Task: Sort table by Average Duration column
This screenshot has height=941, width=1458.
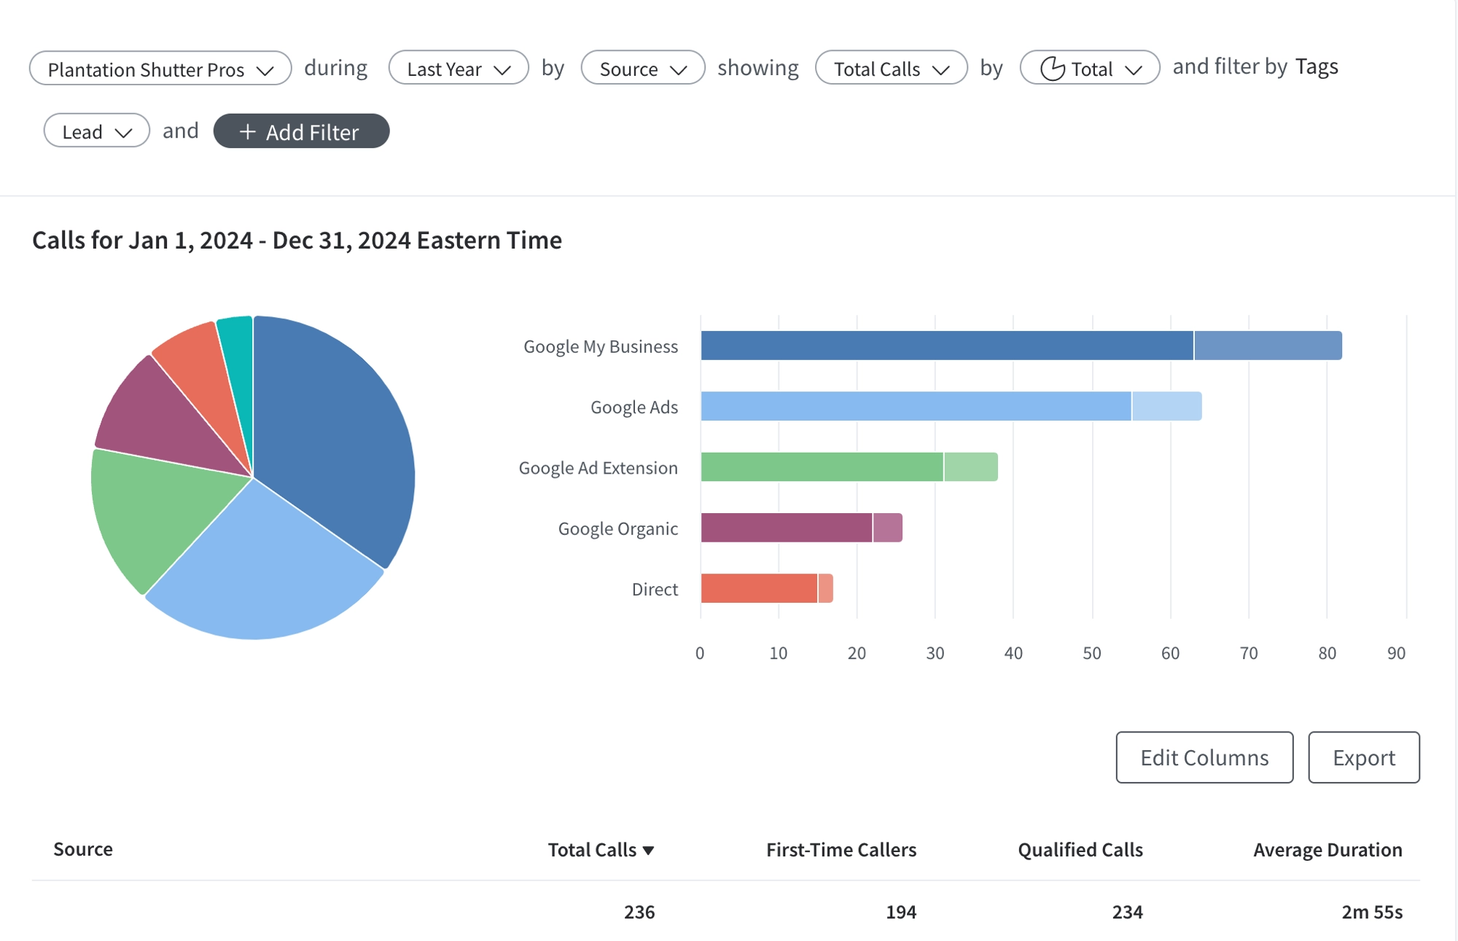Action: click(1327, 850)
